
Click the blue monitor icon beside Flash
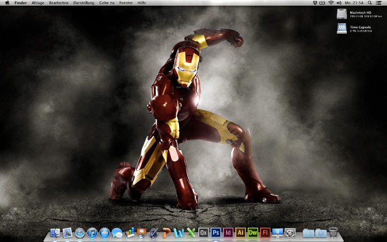pyautogui.click(x=278, y=233)
